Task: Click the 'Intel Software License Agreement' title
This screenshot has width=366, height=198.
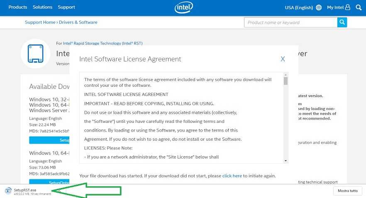Action: (130, 59)
